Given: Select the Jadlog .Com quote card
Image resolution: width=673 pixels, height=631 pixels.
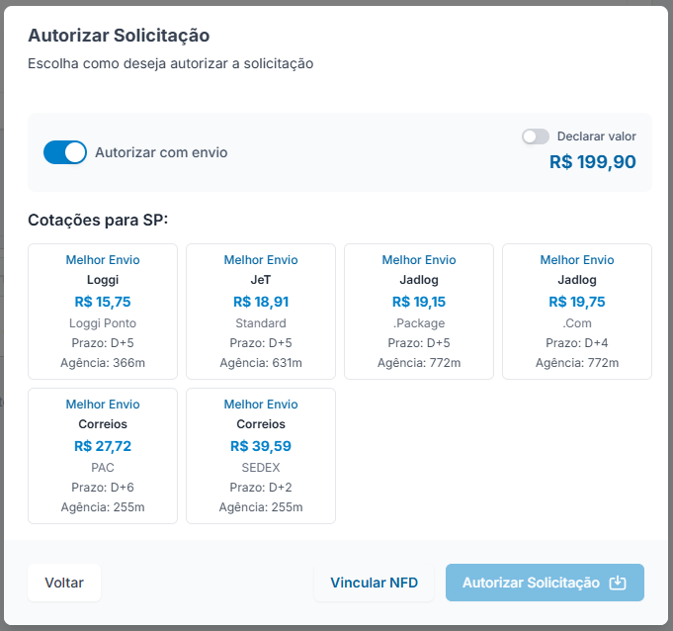Looking at the screenshot, I should tap(577, 312).
